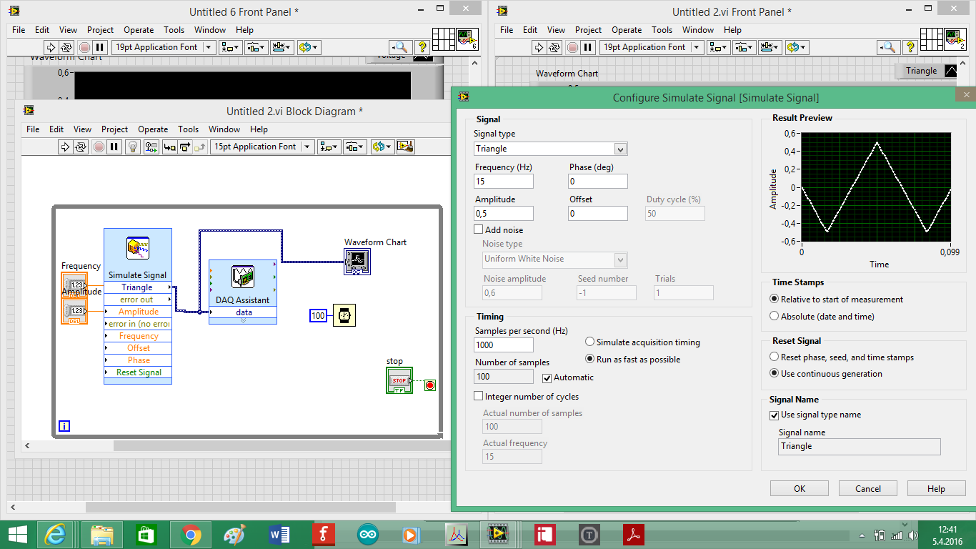Select Relative to start of measurement option

coord(775,300)
